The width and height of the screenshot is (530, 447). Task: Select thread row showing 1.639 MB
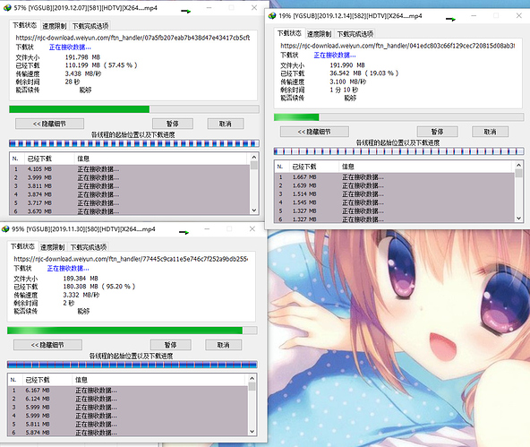[395, 185]
